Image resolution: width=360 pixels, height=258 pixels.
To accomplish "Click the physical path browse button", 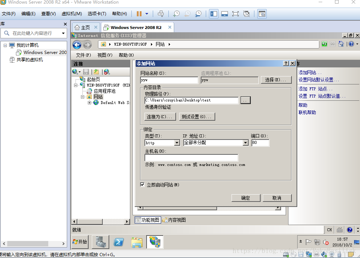I will point(245,100).
